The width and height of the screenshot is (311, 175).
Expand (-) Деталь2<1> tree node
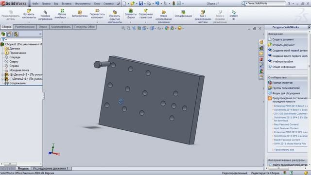click(x=2, y=79)
